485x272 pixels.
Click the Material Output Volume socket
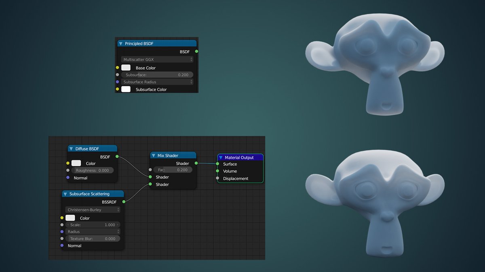pos(217,171)
